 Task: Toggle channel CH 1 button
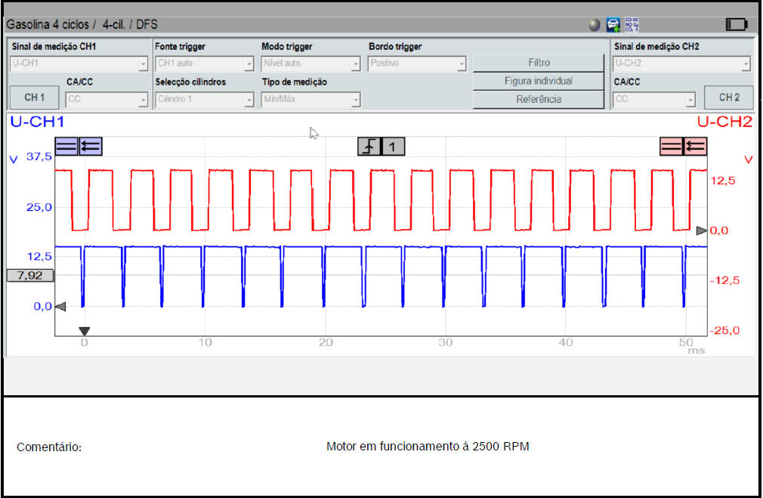35,97
